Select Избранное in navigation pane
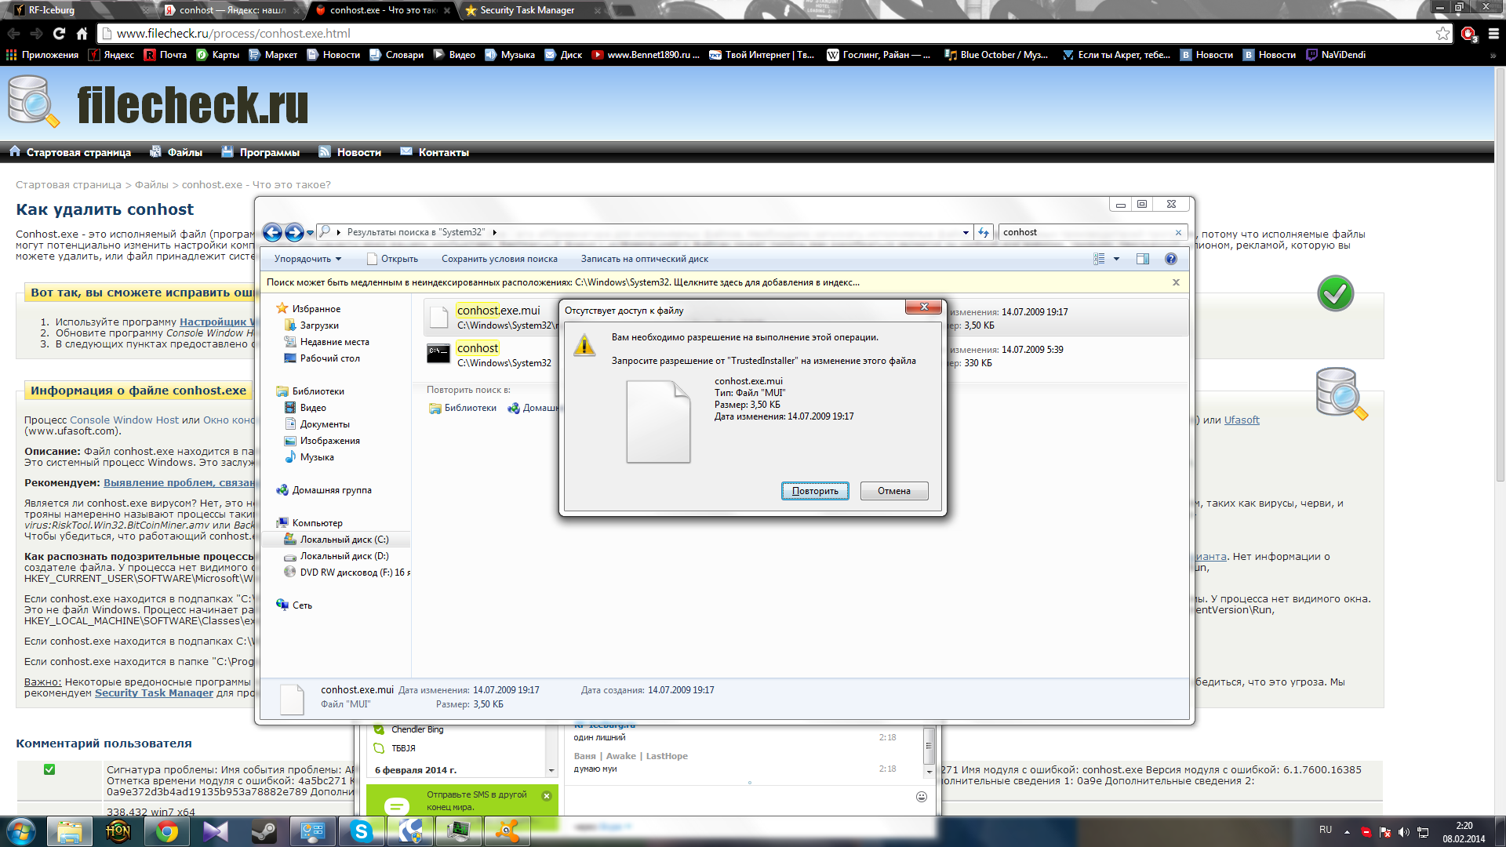The image size is (1506, 847). [316, 309]
